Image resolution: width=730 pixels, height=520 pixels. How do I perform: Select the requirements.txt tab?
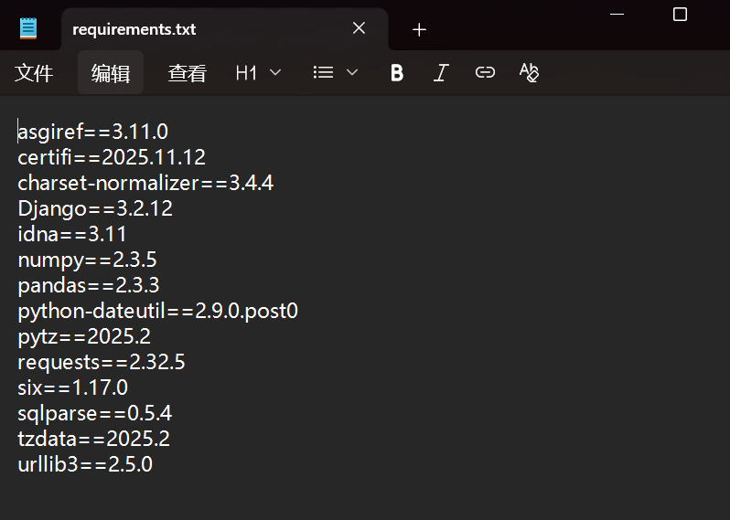pos(224,29)
